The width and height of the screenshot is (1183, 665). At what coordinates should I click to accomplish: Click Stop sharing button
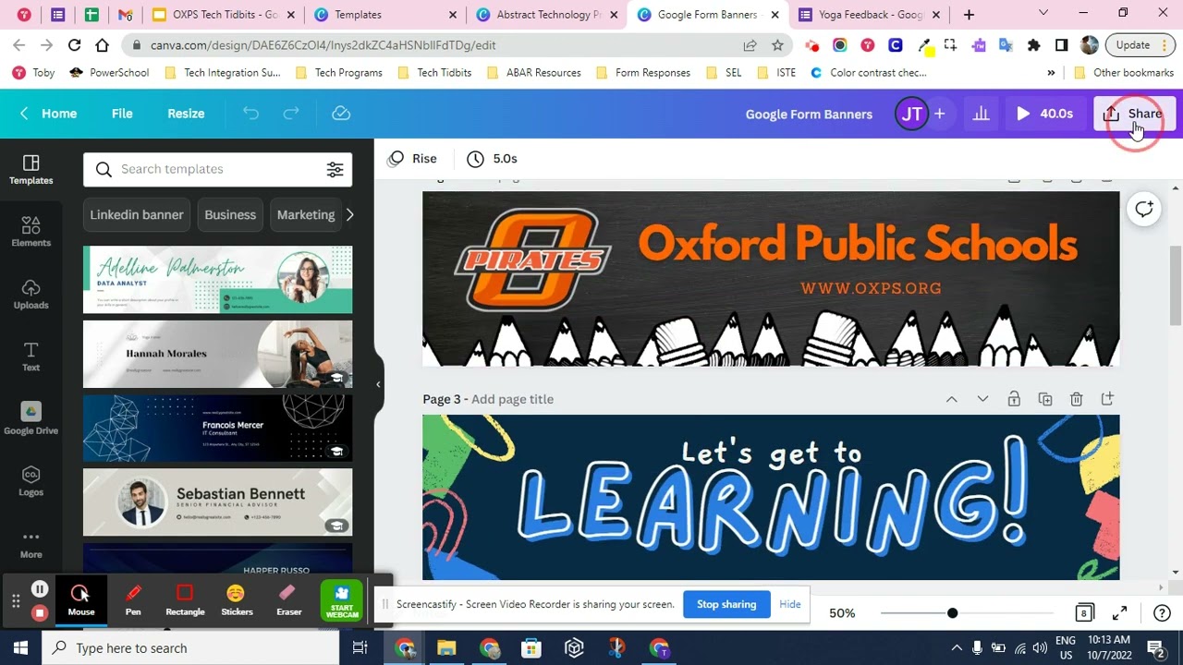tap(726, 604)
